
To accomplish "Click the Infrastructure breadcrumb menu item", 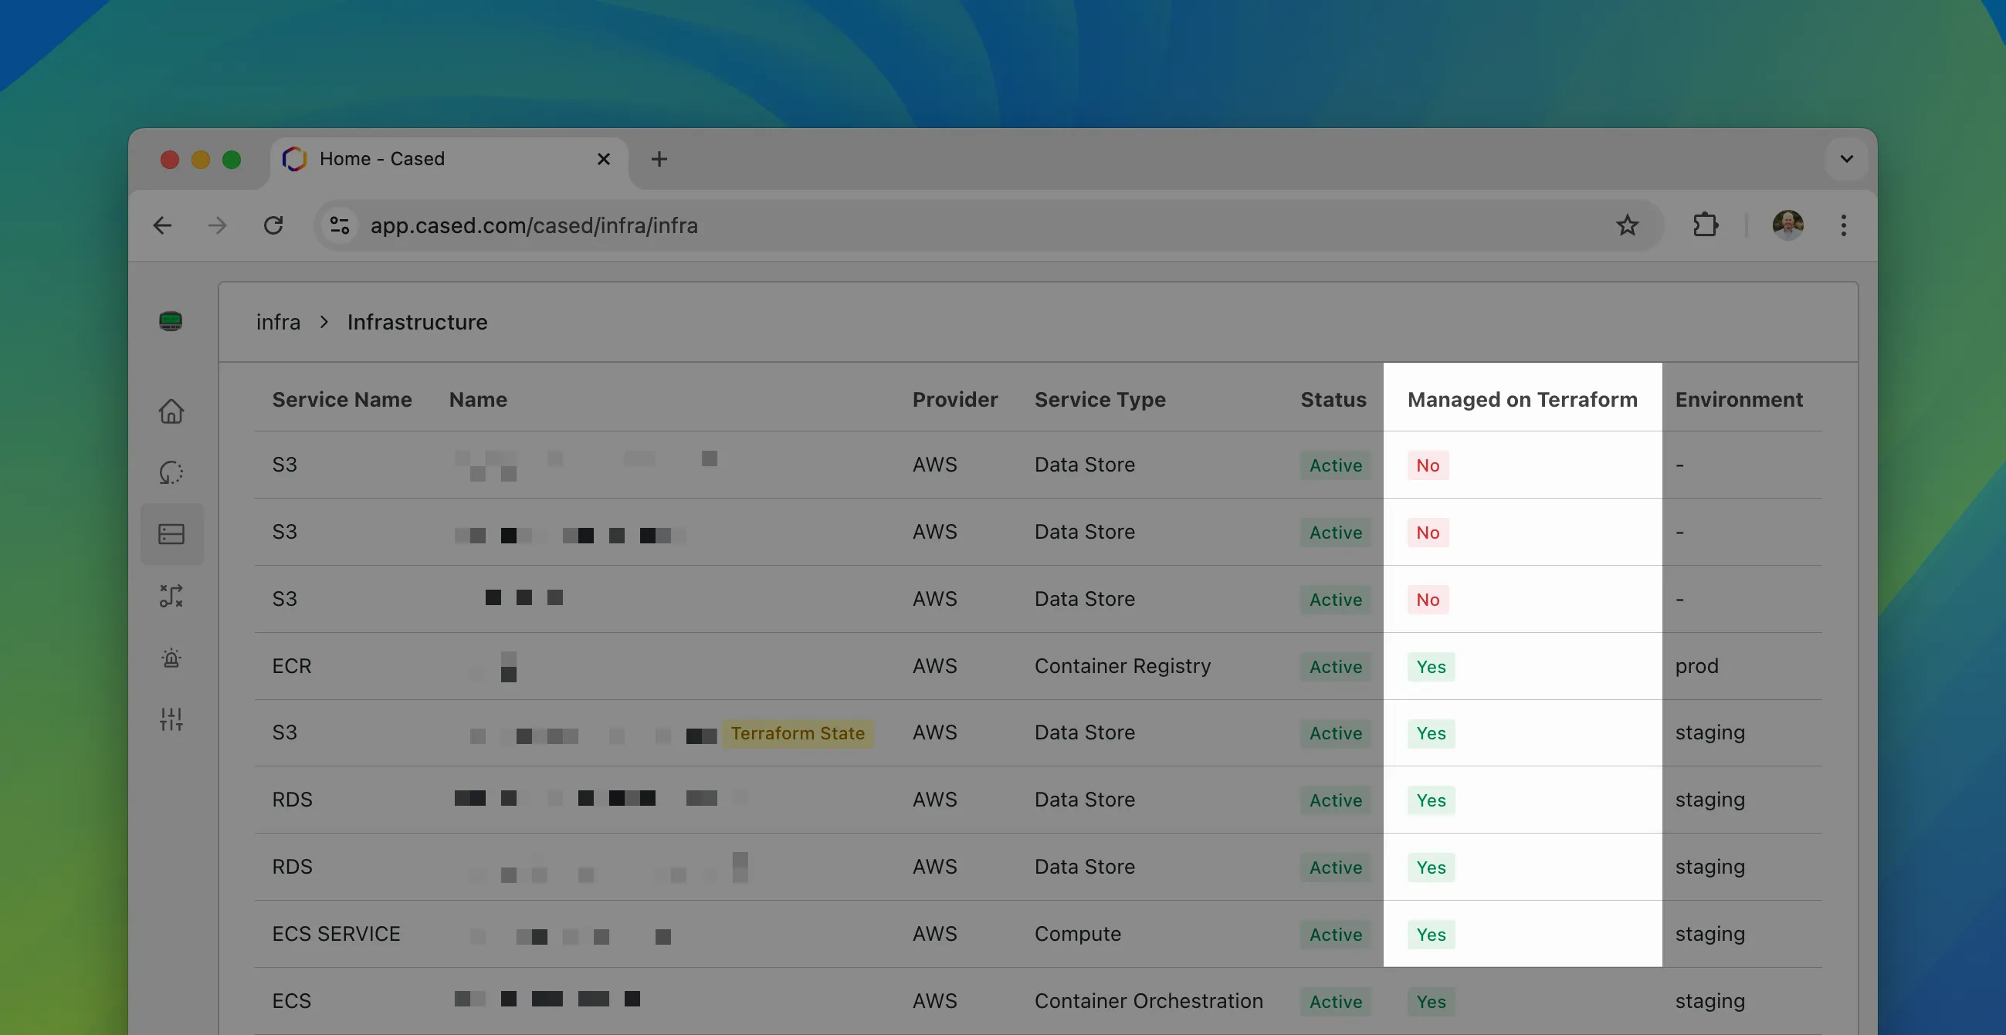I will point(417,322).
